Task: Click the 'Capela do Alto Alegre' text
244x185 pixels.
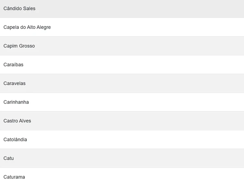Action: (x=27, y=27)
